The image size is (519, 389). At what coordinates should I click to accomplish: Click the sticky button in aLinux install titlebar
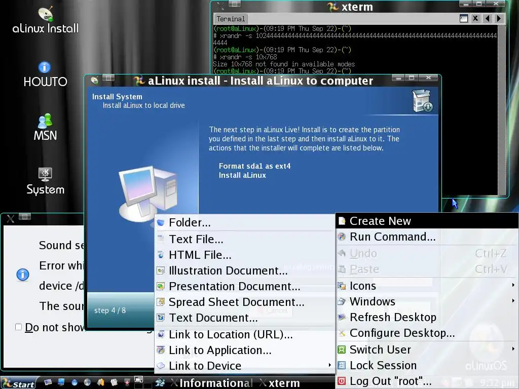(x=108, y=78)
